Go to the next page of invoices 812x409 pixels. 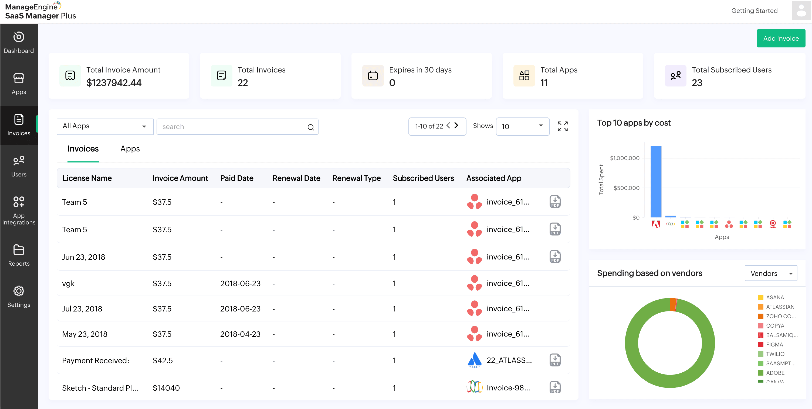pos(456,126)
